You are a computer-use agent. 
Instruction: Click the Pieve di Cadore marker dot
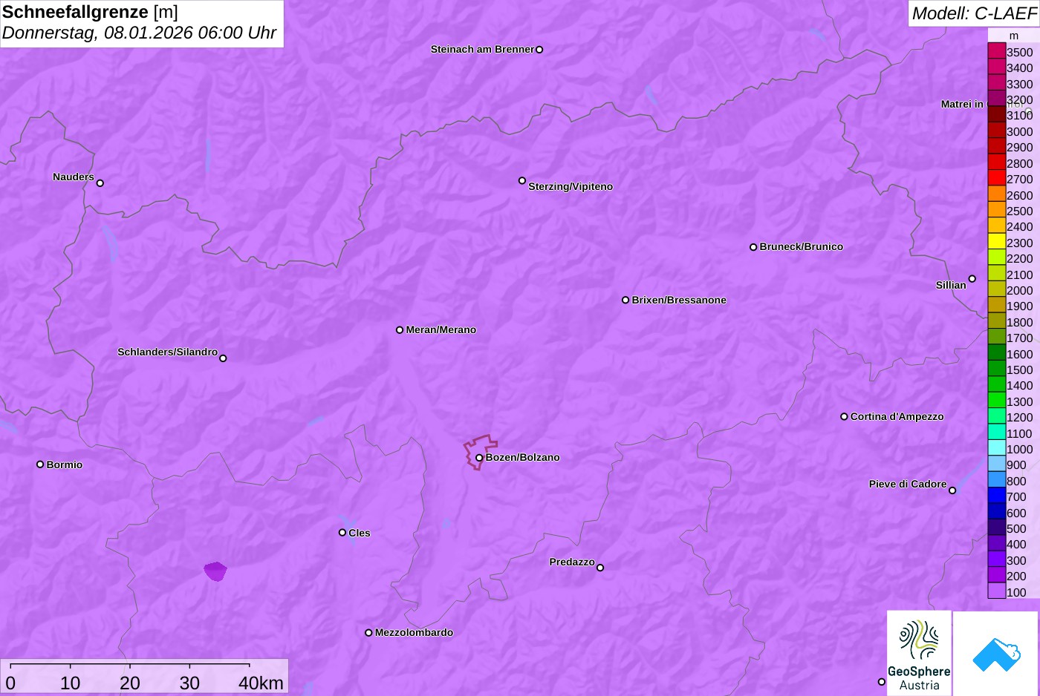click(952, 490)
